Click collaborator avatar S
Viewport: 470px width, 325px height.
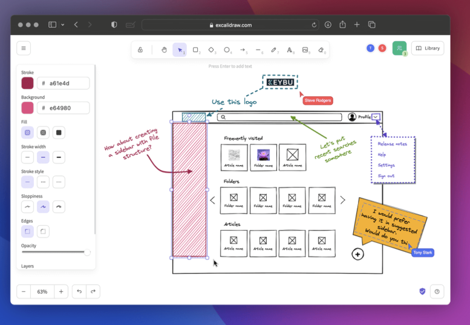point(382,48)
